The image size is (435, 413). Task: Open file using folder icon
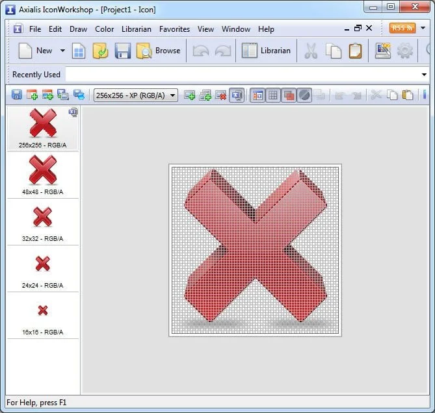[x=100, y=51]
